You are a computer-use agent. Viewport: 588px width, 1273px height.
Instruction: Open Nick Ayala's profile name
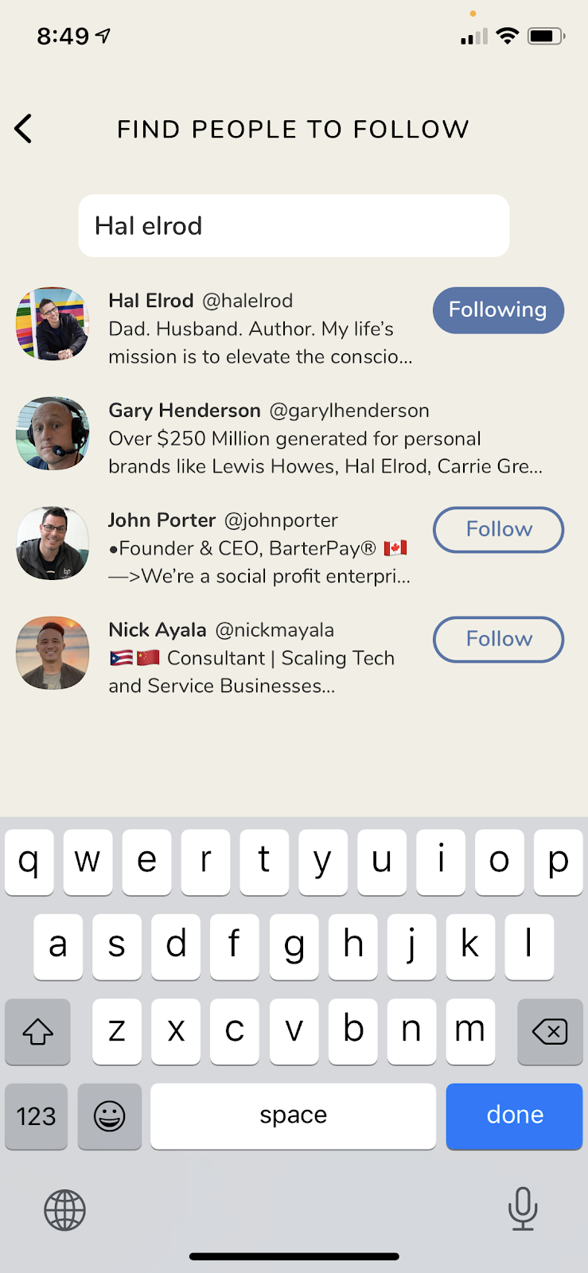click(x=158, y=630)
